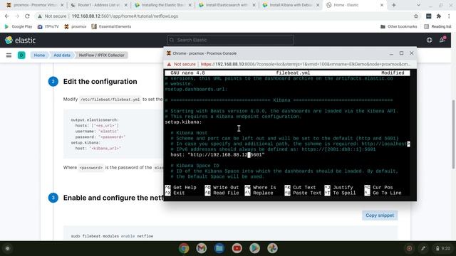
Task: Click the Not secure warning in main browser
Action: pyautogui.click(x=52, y=16)
